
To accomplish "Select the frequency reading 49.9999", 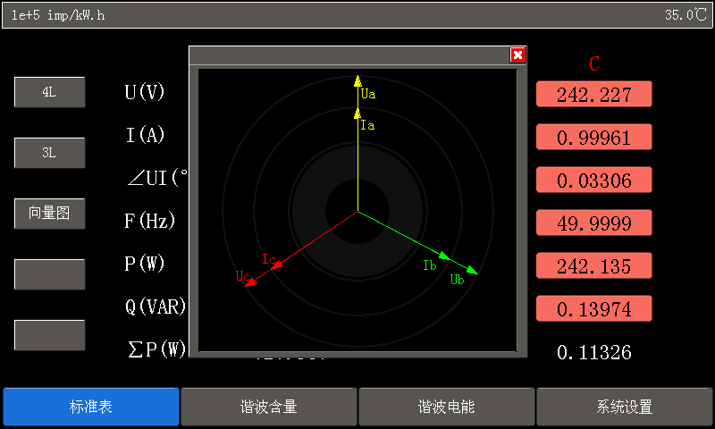I will [593, 223].
